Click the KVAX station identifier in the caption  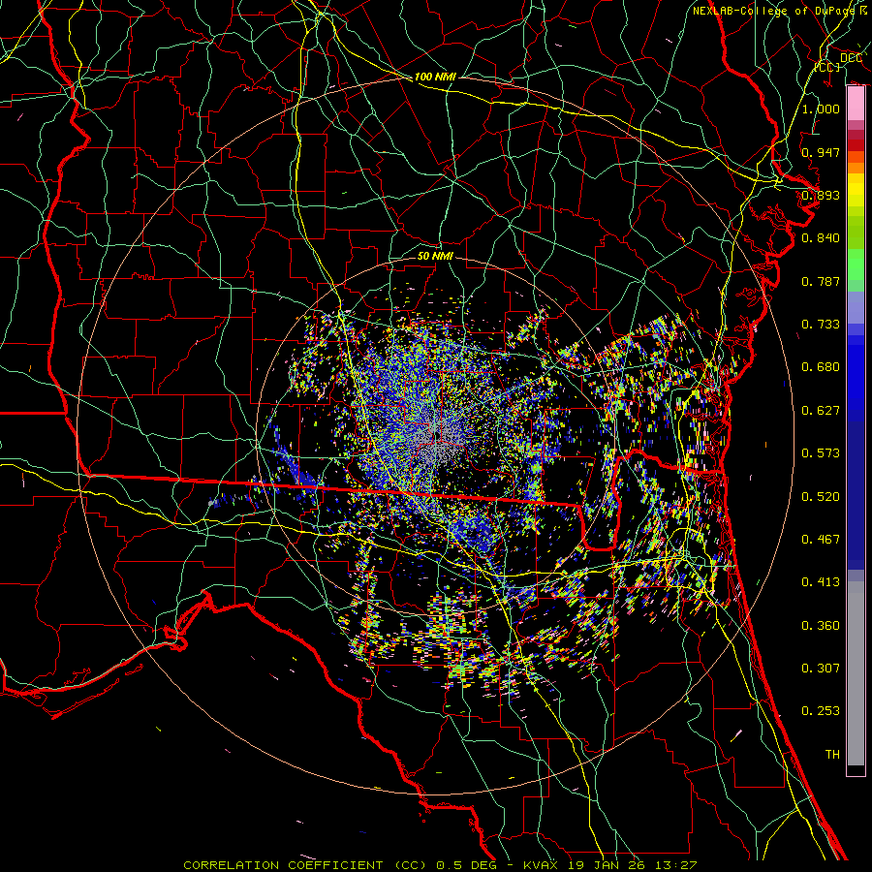(x=540, y=865)
